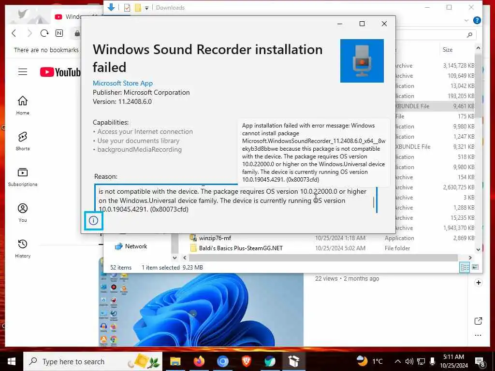Switch Explorer to large icons view
Screen dimensions: 495x371
(475, 268)
